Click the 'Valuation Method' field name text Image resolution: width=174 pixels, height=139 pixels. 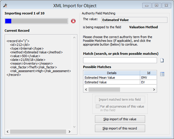143,27
